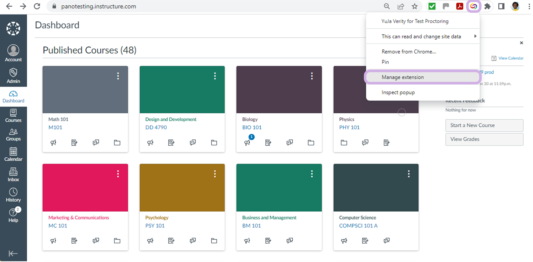Screen dimensions: 533x262
Task: Open Calendar in the sidebar
Action: click(x=13, y=154)
